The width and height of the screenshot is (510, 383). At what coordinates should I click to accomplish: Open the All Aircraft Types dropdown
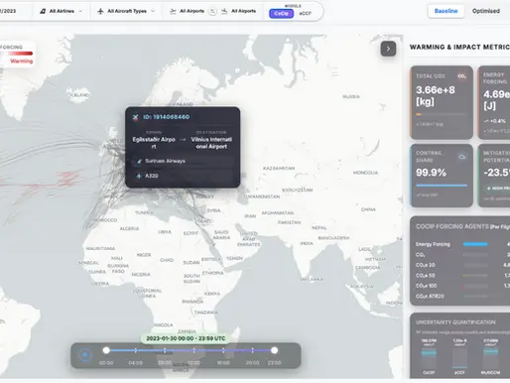point(127,11)
